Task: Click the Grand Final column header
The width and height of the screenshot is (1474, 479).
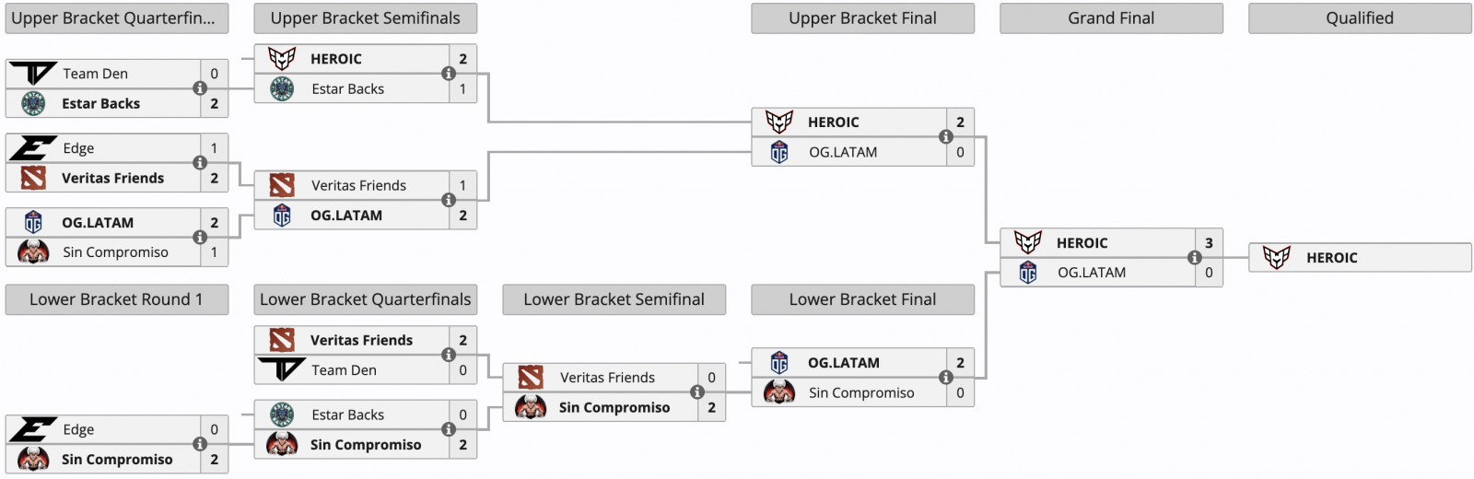Action: point(1112,18)
